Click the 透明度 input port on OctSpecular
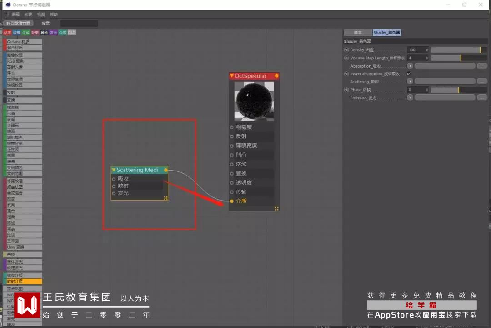This screenshot has height=328, width=491. coord(232,183)
